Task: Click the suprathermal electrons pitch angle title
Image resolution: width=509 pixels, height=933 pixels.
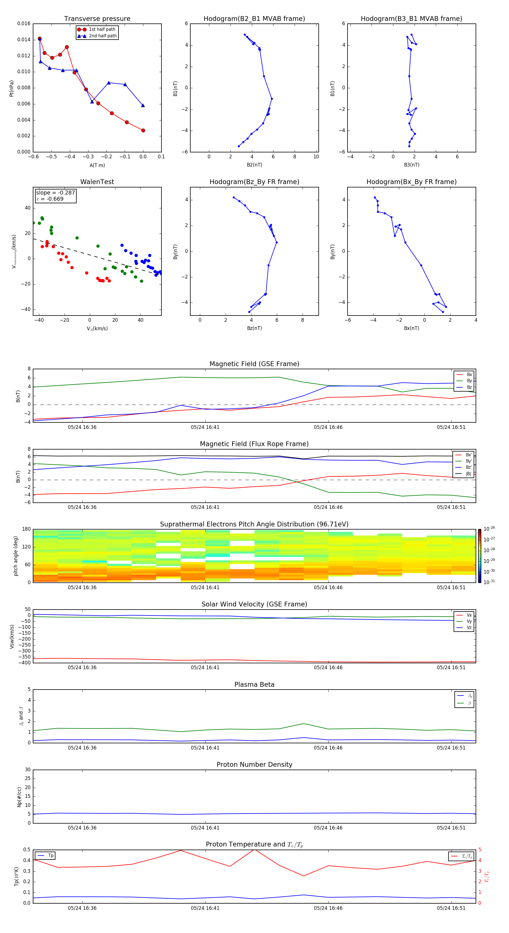Action: click(254, 524)
